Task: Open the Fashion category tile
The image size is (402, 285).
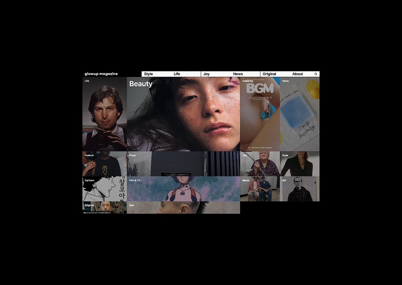Action: tap(104, 164)
